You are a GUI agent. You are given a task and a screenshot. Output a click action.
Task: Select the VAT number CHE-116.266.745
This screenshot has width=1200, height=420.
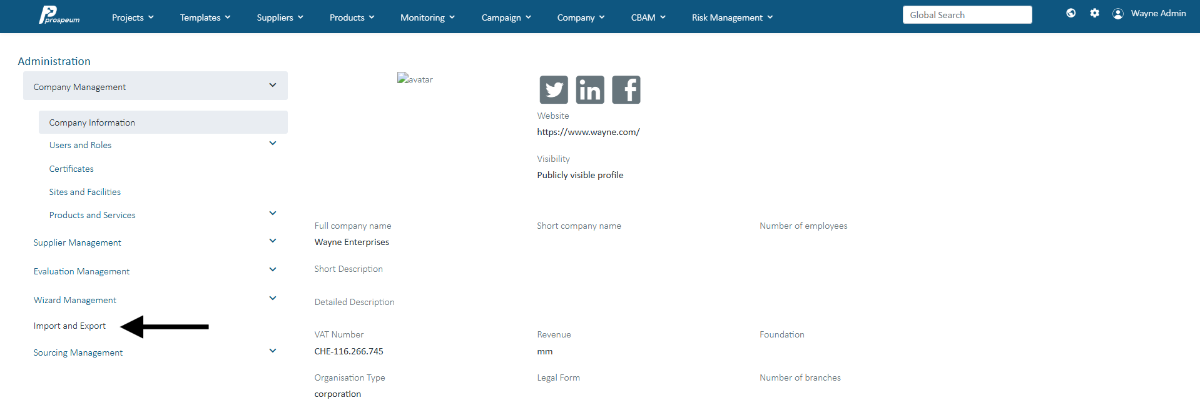coord(348,351)
